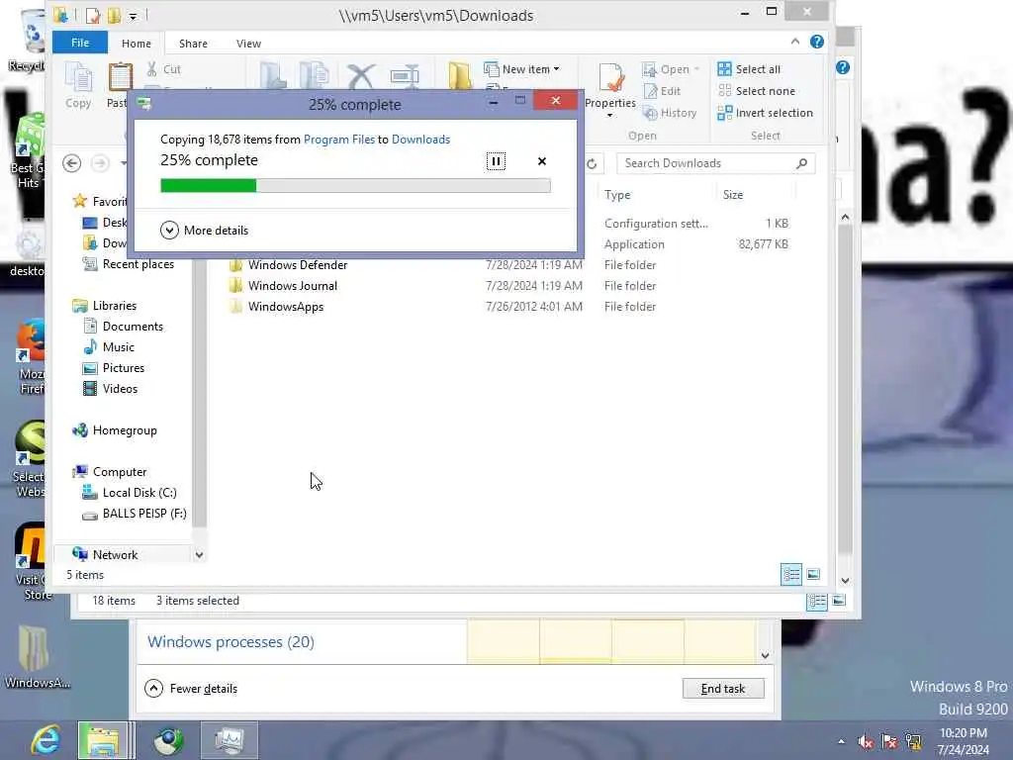
Task: Select Computer in navigation pane
Action: 110,472
